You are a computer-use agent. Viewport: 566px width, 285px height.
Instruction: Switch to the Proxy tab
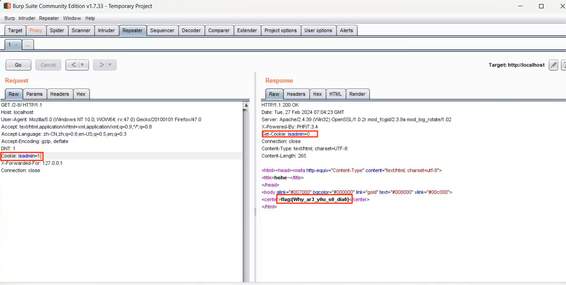(36, 31)
